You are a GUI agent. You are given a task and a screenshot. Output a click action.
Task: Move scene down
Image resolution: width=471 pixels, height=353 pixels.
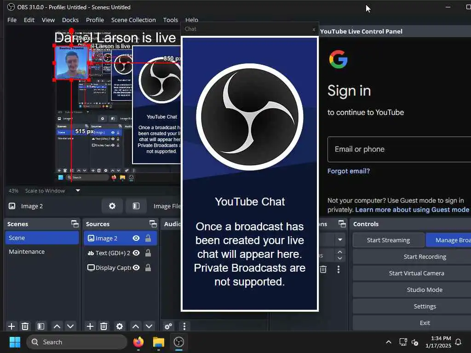tap(70, 326)
